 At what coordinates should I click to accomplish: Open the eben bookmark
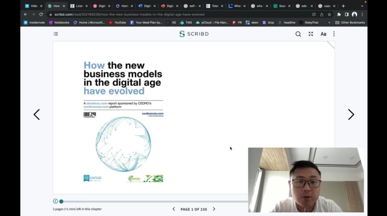point(252,23)
